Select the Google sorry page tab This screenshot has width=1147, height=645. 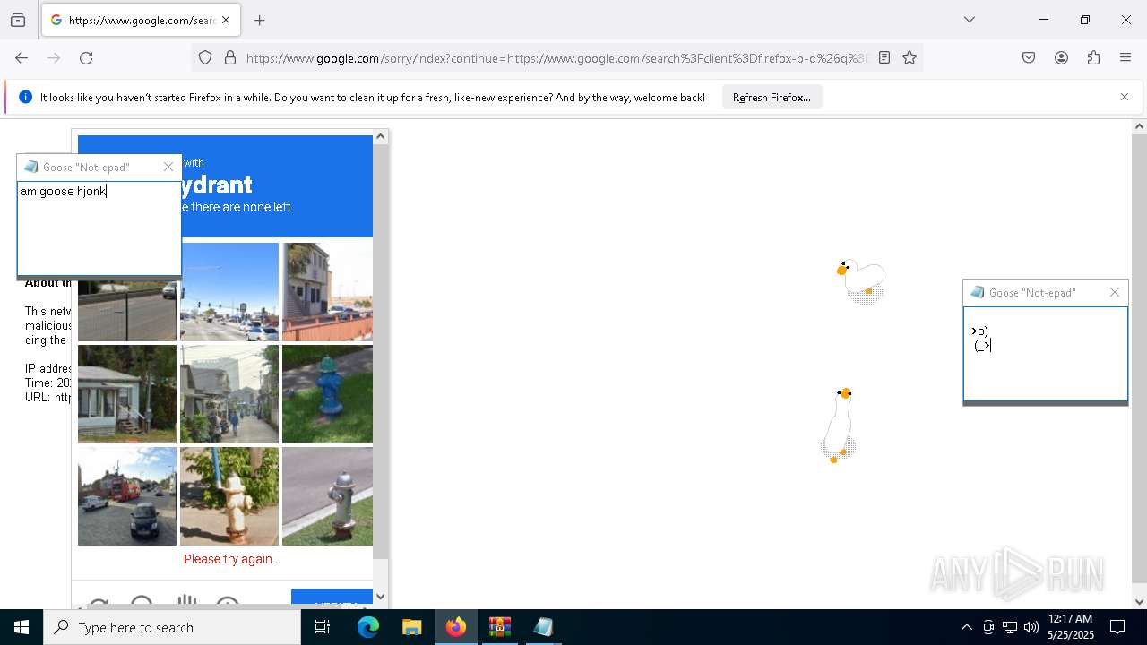coord(141,20)
